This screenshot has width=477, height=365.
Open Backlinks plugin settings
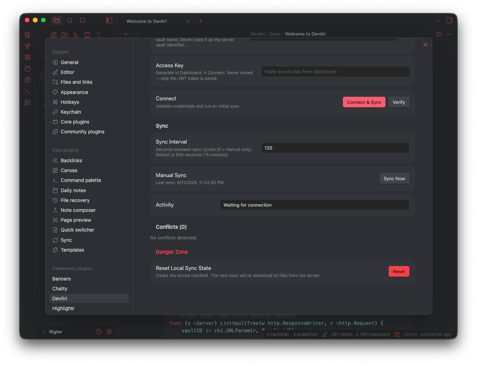[x=89, y=161]
